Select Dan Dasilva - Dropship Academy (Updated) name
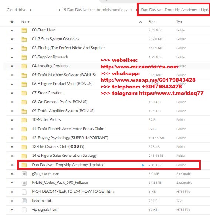This screenshot has height=219, width=210. (69, 165)
